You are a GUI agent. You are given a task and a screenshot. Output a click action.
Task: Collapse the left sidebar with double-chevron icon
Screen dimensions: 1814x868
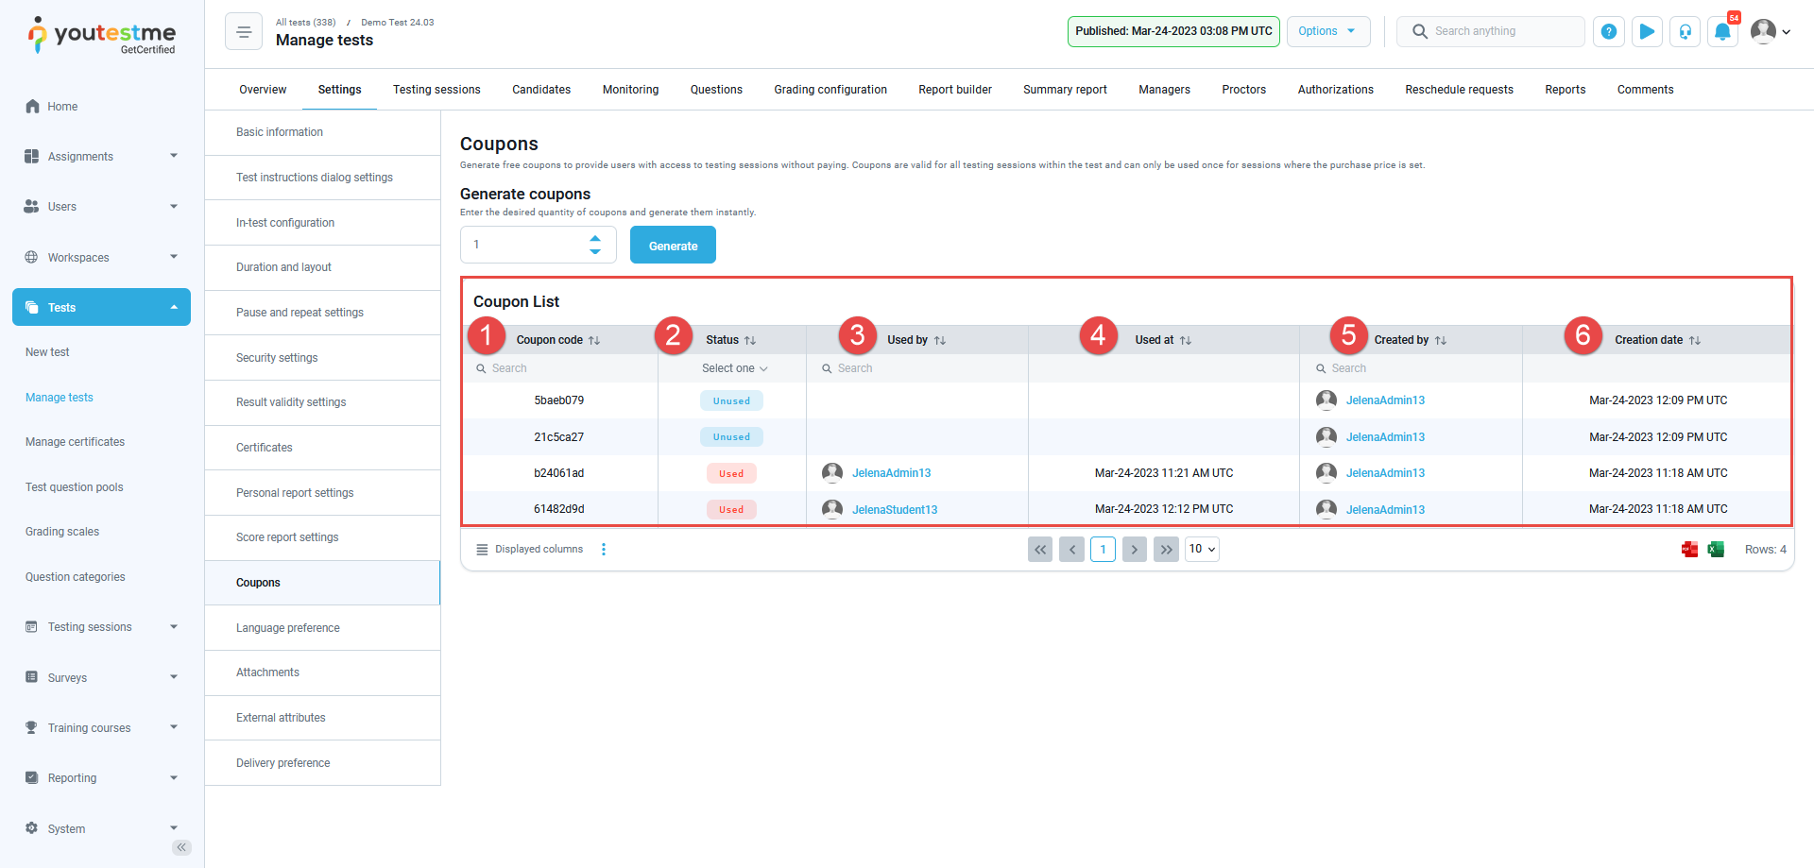pyautogui.click(x=181, y=847)
